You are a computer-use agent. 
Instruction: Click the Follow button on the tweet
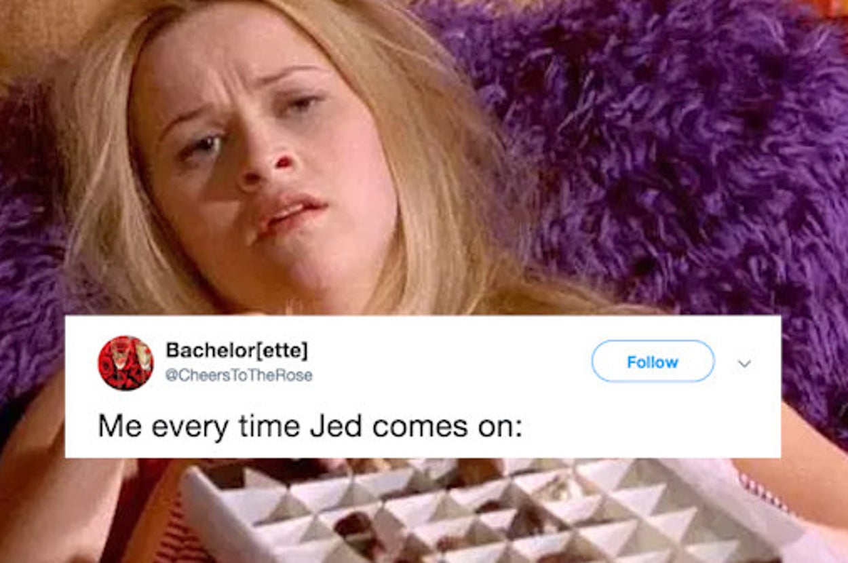[653, 362]
